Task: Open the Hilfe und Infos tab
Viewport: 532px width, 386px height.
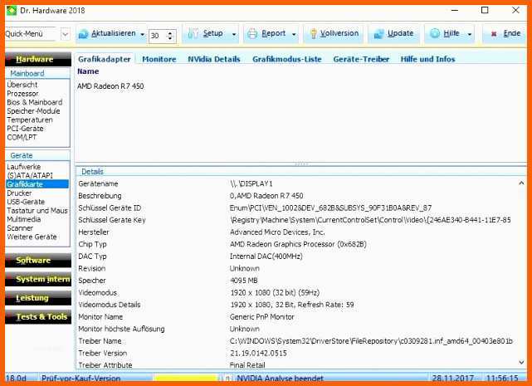Action: tap(427, 59)
